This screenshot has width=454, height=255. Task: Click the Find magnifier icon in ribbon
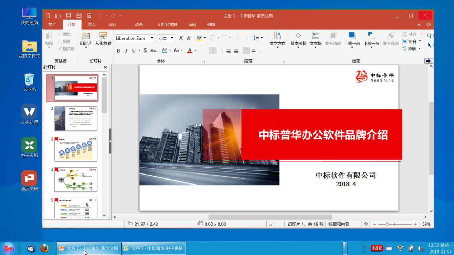(x=429, y=36)
